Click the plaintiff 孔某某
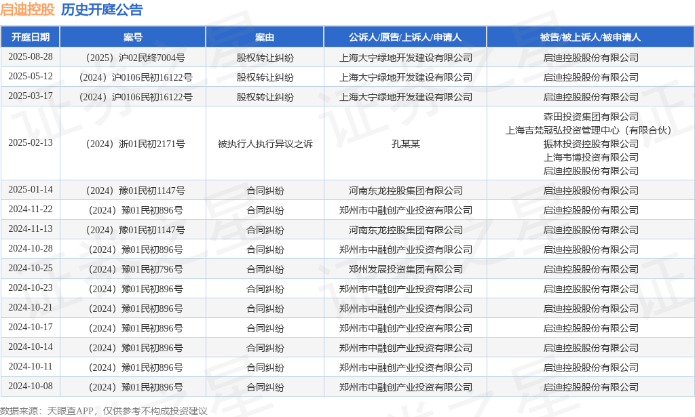Screen dimensions: 695x417 [x=405, y=144]
